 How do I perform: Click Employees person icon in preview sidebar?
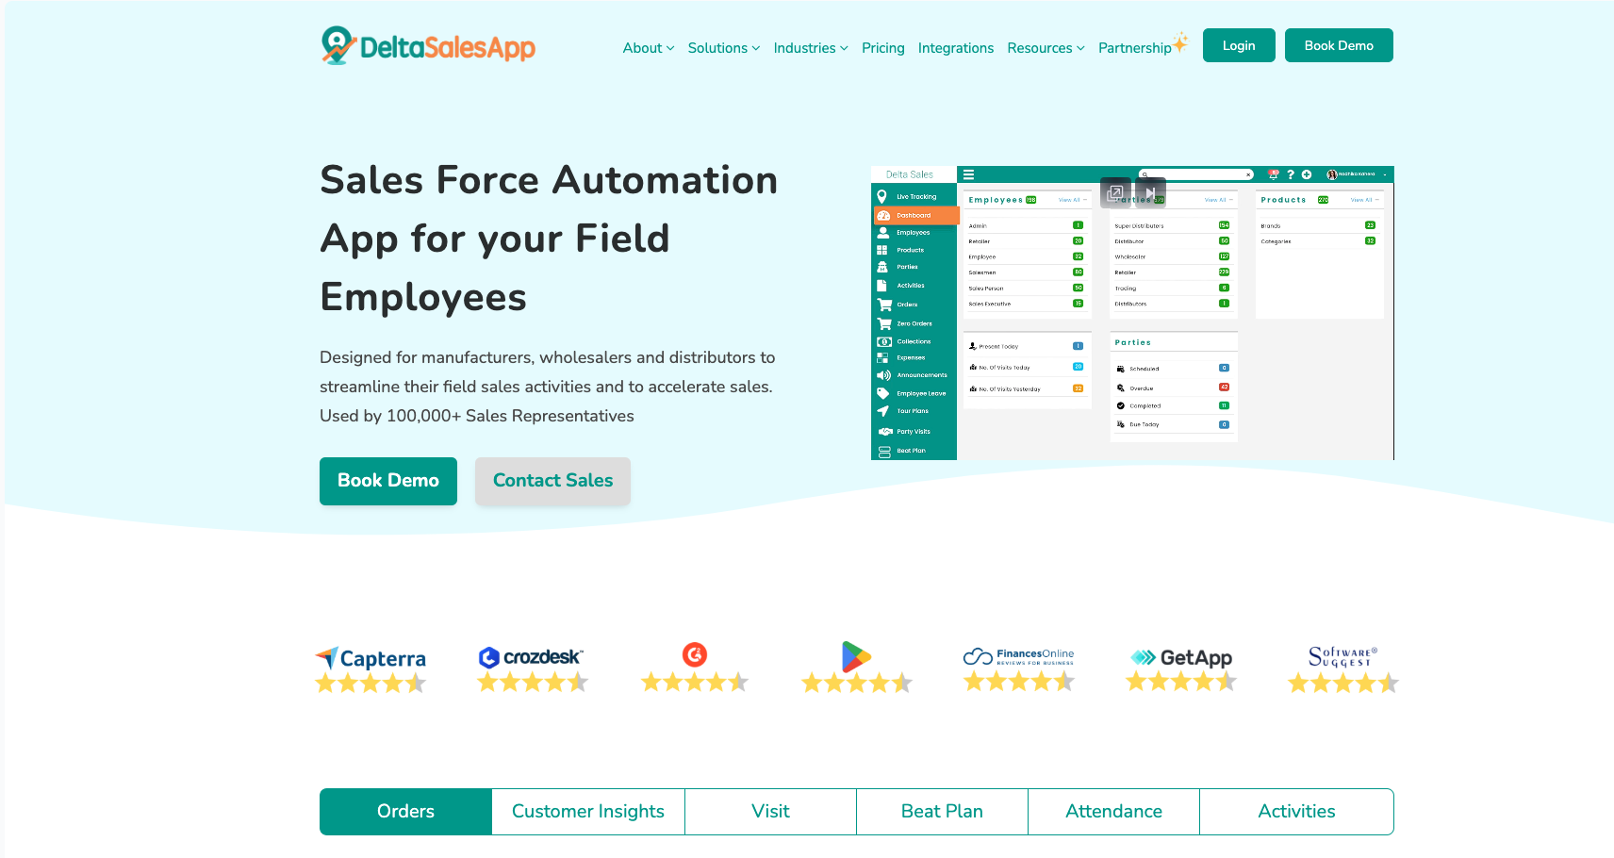click(883, 232)
